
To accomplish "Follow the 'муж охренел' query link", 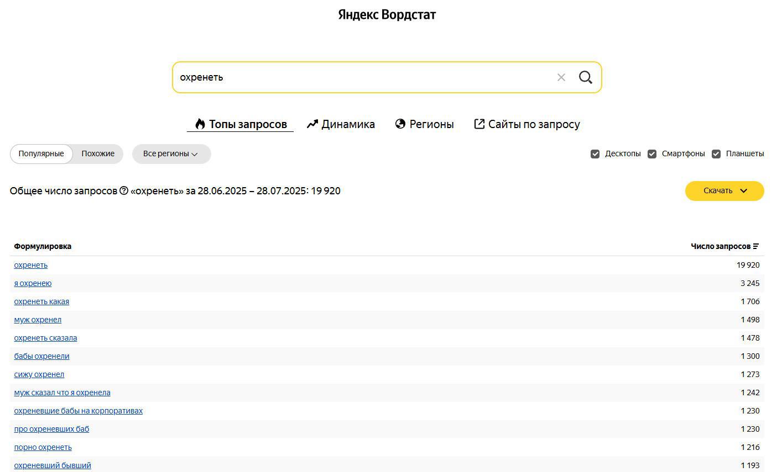I will 38,320.
